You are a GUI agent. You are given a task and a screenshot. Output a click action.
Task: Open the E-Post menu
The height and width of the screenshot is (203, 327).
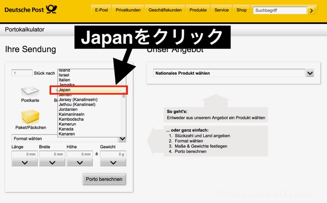(x=101, y=10)
